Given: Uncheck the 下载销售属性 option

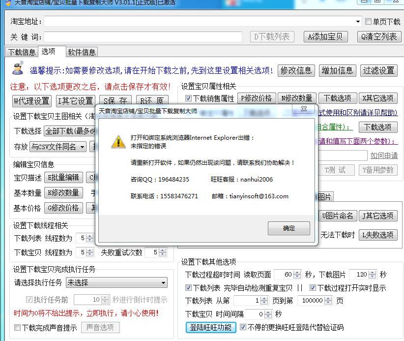Looking at the screenshot, I should click(x=188, y=98).
